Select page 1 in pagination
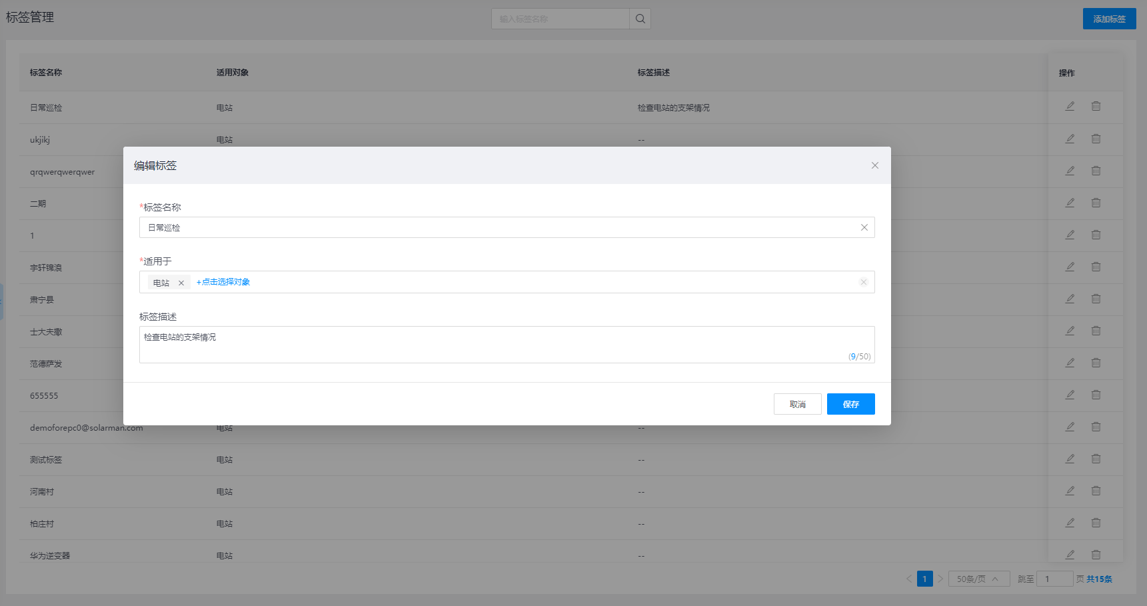1147x606 pixels. click(x=924, y=579)
